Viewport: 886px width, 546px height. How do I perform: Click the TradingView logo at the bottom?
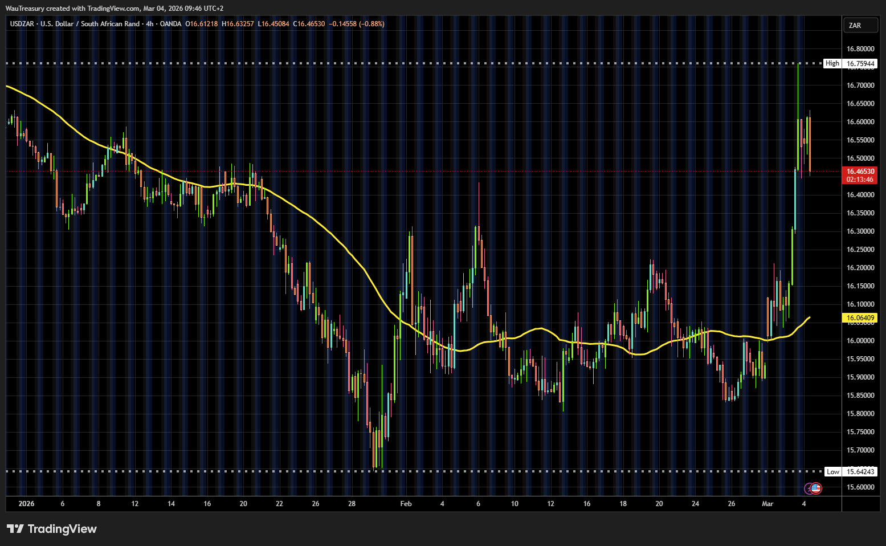(52, 529)
